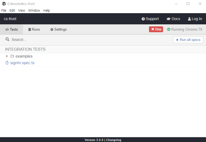
Task: Click the Log In user icon
Action: coord(189,19)
